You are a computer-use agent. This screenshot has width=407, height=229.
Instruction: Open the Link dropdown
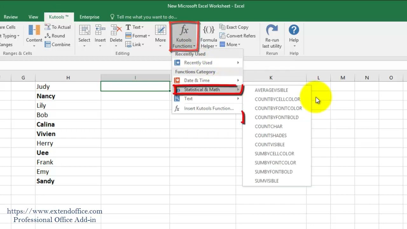[135, 45]
